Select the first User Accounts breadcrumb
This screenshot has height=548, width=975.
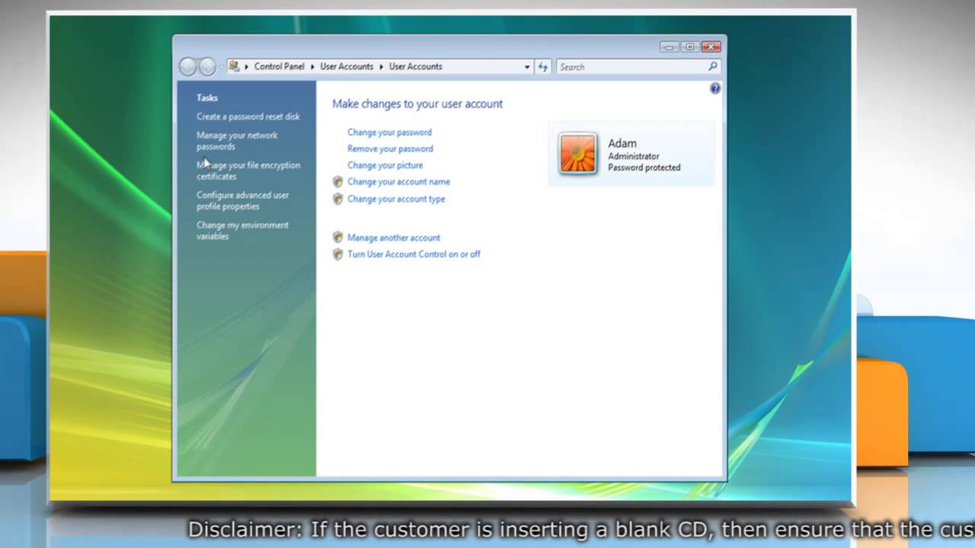point(347,67)
